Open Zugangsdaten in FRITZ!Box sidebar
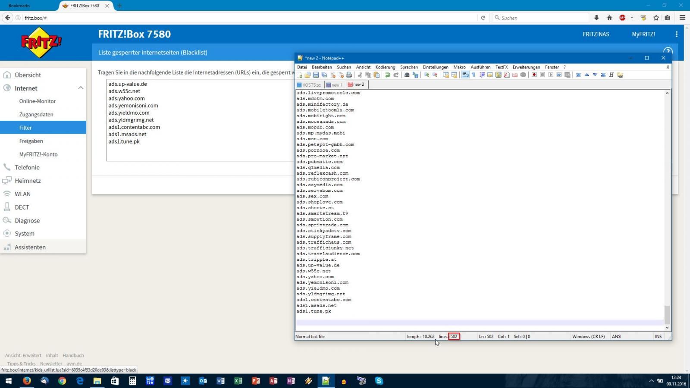The height and width of the screenshot is (388, 690). tap(36, 115)
